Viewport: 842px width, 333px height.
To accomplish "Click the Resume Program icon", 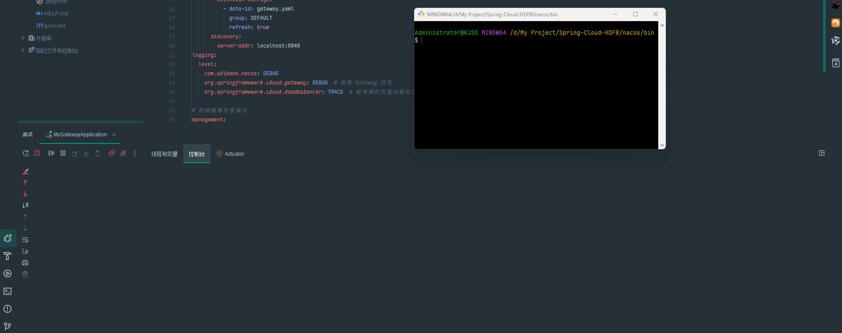I will pyautogui.click(x=51, y=153).
